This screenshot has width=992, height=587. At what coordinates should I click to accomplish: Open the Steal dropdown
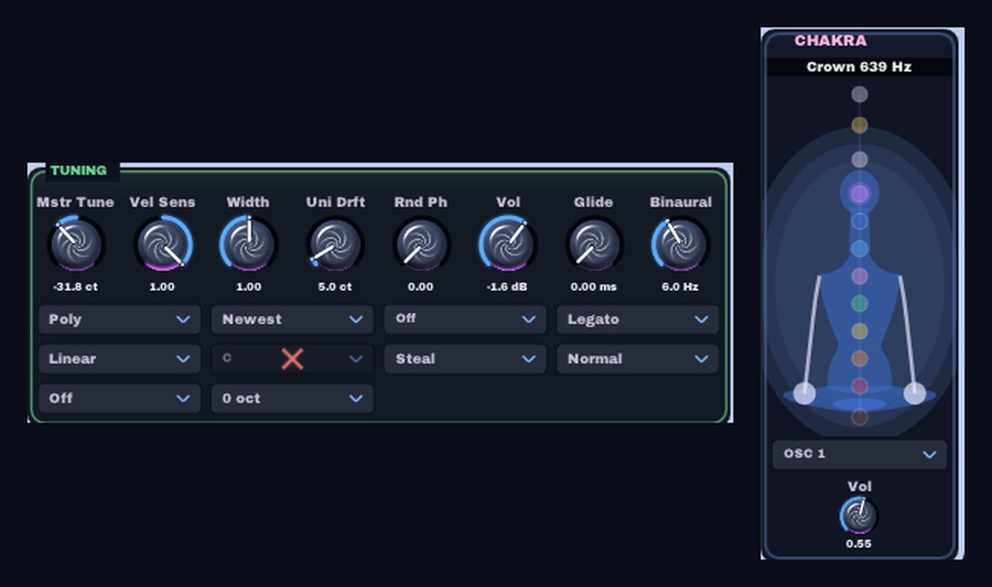(x=465, y=359)
